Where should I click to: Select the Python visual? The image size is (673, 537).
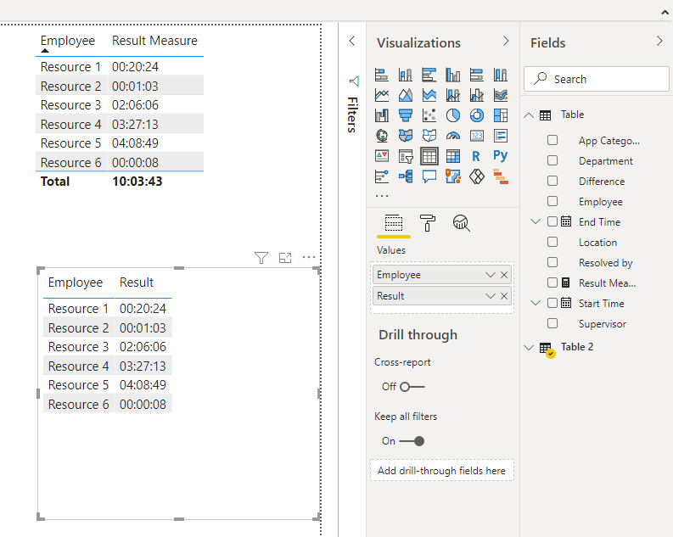pyautogui.click(x=501, y=155)
